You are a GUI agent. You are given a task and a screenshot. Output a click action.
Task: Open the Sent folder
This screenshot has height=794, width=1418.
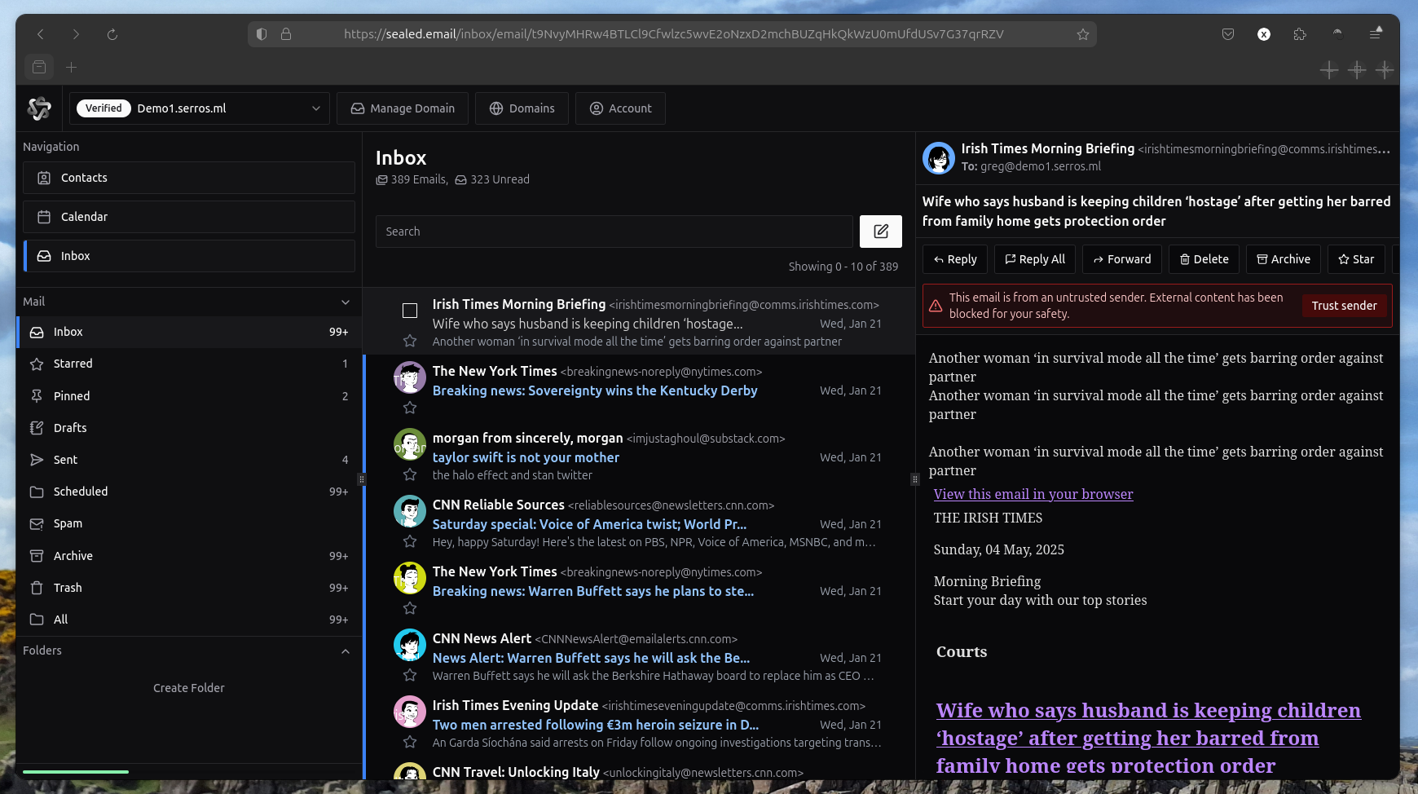pyautogui.click(x=189, y=460)
